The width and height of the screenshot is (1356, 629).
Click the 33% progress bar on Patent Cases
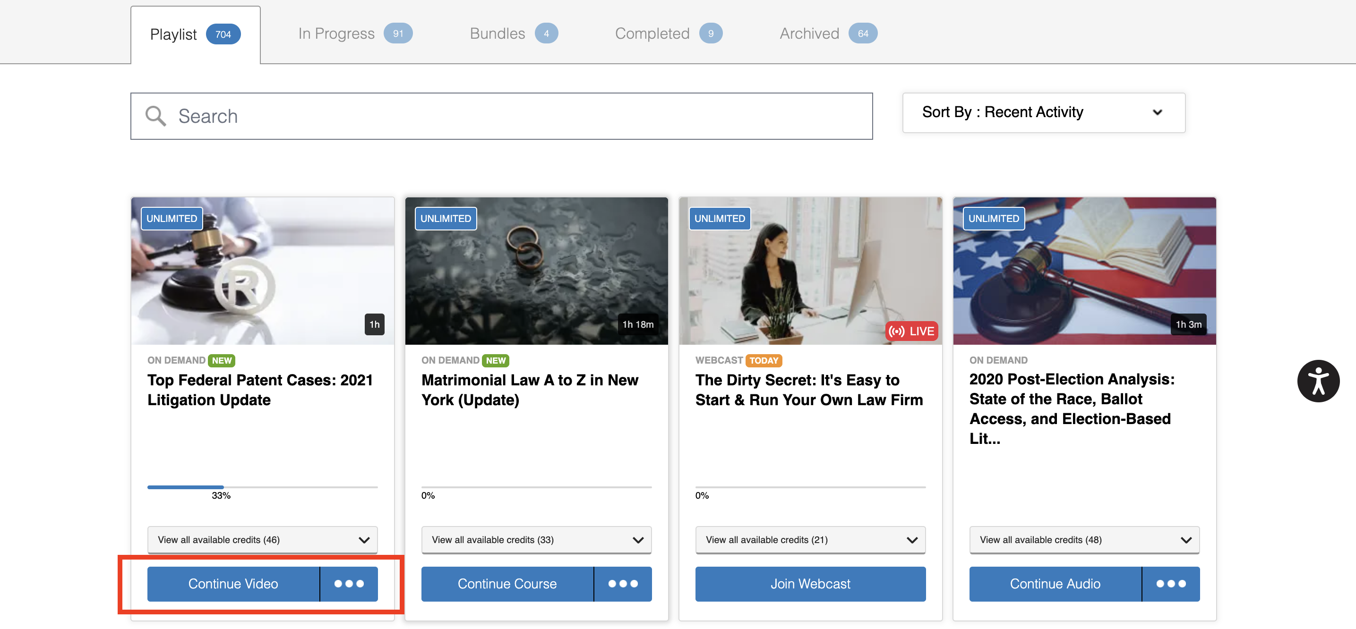pyautogui.click(x=262, y=487)
